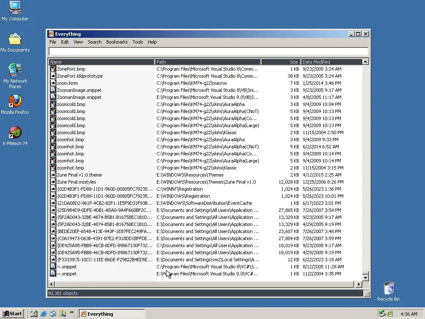Click the Zune Final.msstyles file icon
425x319 pixels.
(x=53, y=182)
